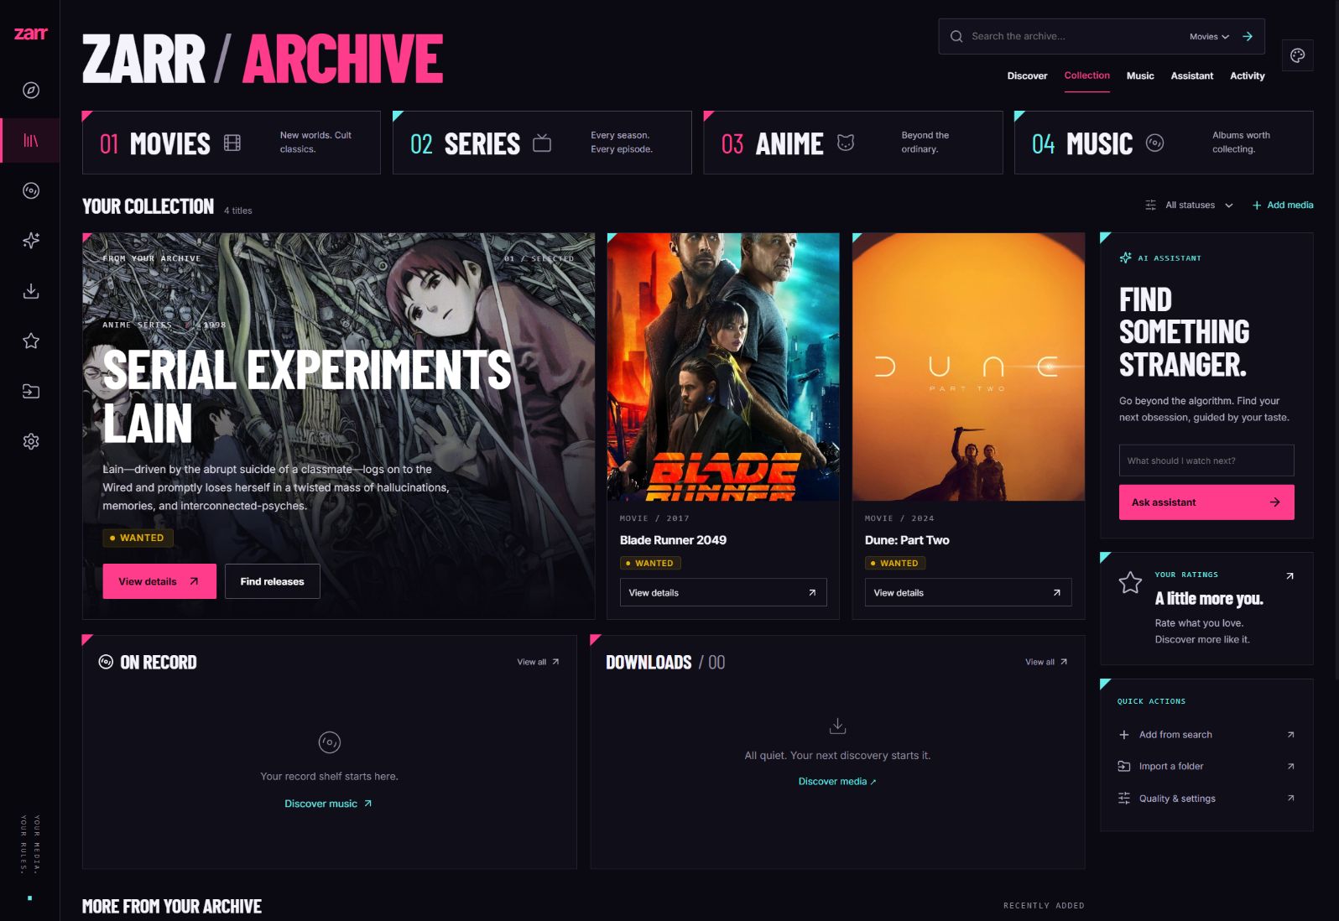Click the Find releases button
The image size is (1339, 921).
click(272, 581)
